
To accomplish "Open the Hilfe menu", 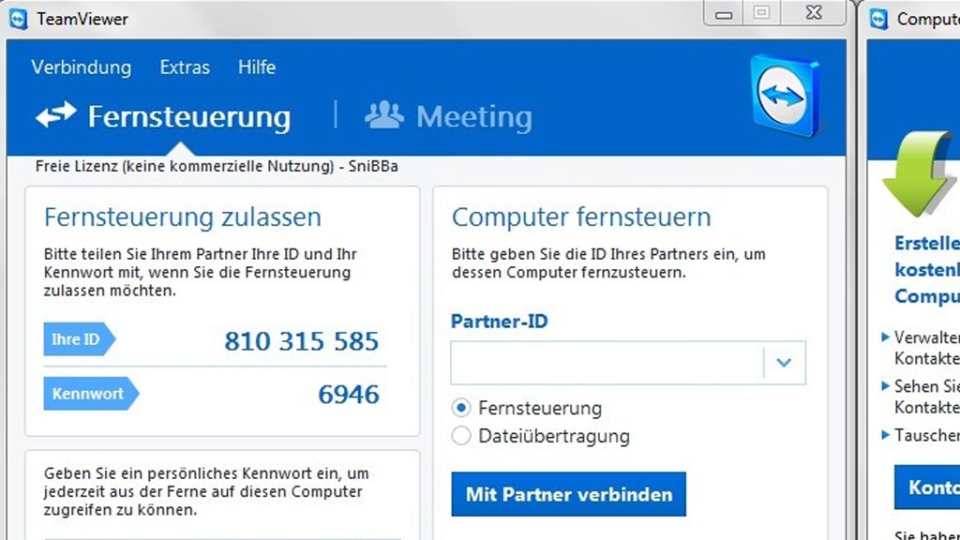I will pos(257,67).
